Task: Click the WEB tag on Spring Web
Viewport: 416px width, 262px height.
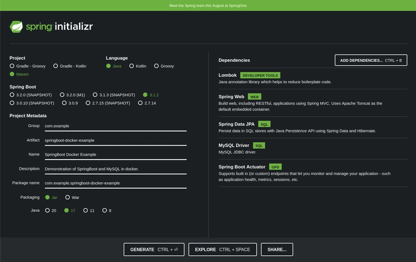Action: coord(254,97)
